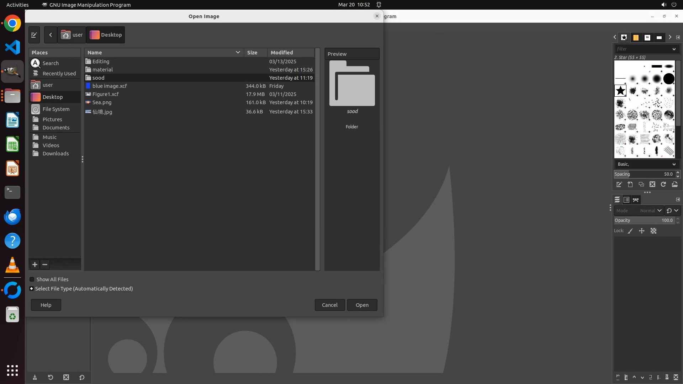Screen dimensions: 683x384
Task: Click the lock position and size icon
Action: coord(642,231)
